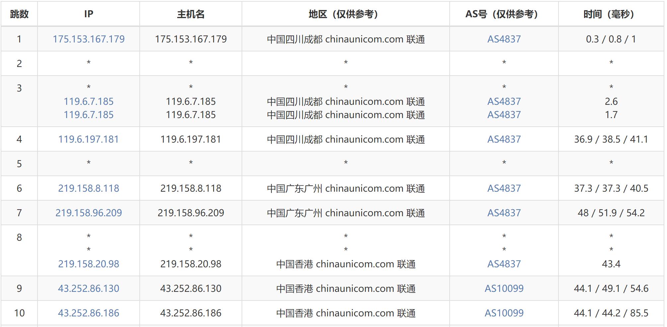The width and height of the screenshot is (667, 327).
Task: Open IP link 219.158.8.118
Action: (x=89, y=188)
